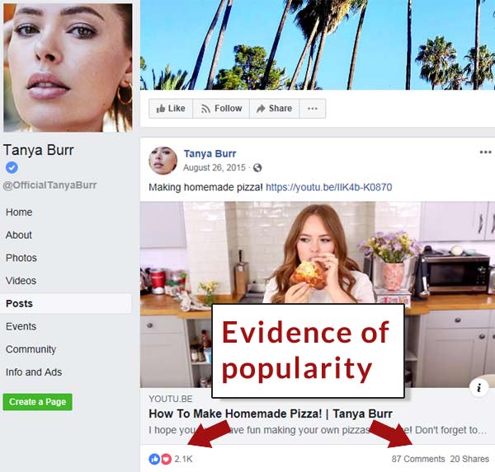
Task: Open Videos in sidebar
Action: (21, 281)
